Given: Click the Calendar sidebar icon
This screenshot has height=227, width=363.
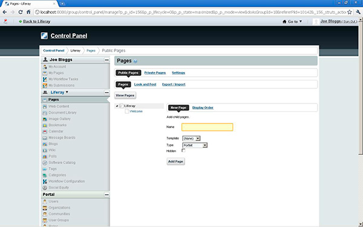Looking at the screenshot, I should click(x=45, y=131).
